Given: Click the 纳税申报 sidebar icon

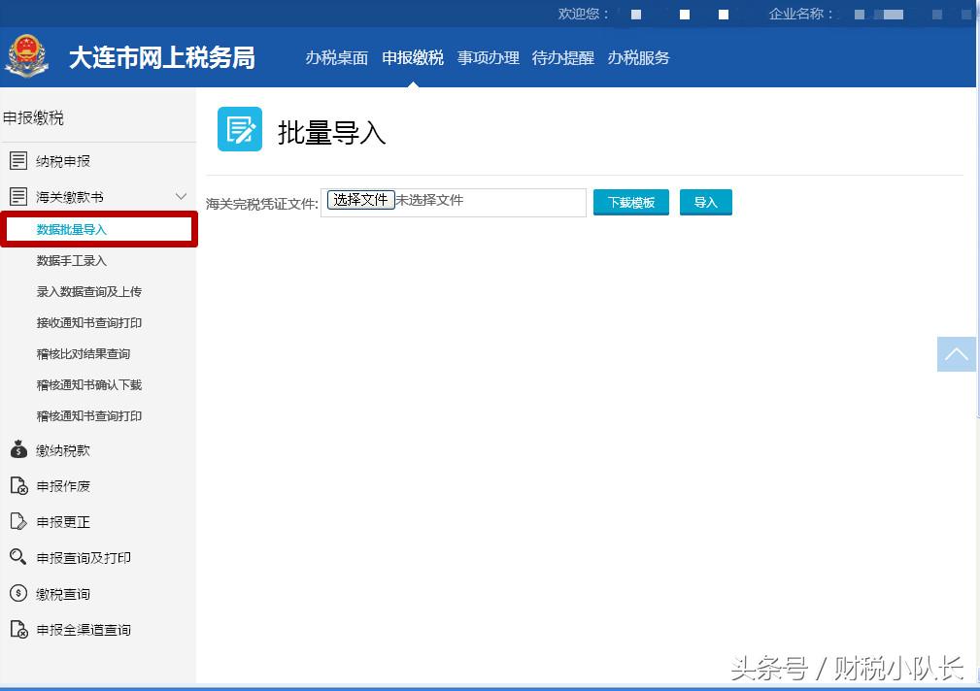Looking at the screenshot, I should coord(17,160).
